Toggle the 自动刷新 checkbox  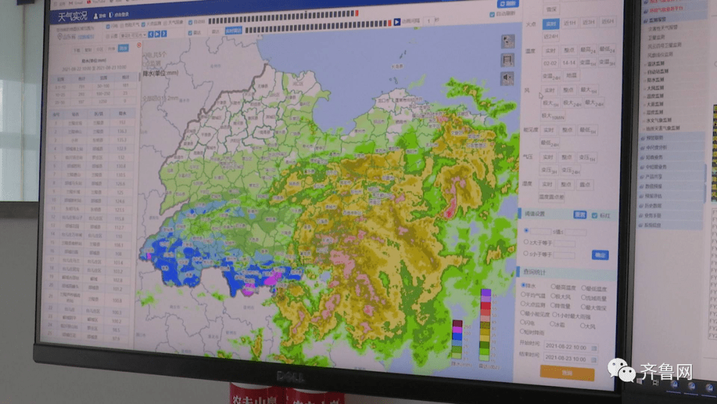pyautogui.click(x=492, y=15)
